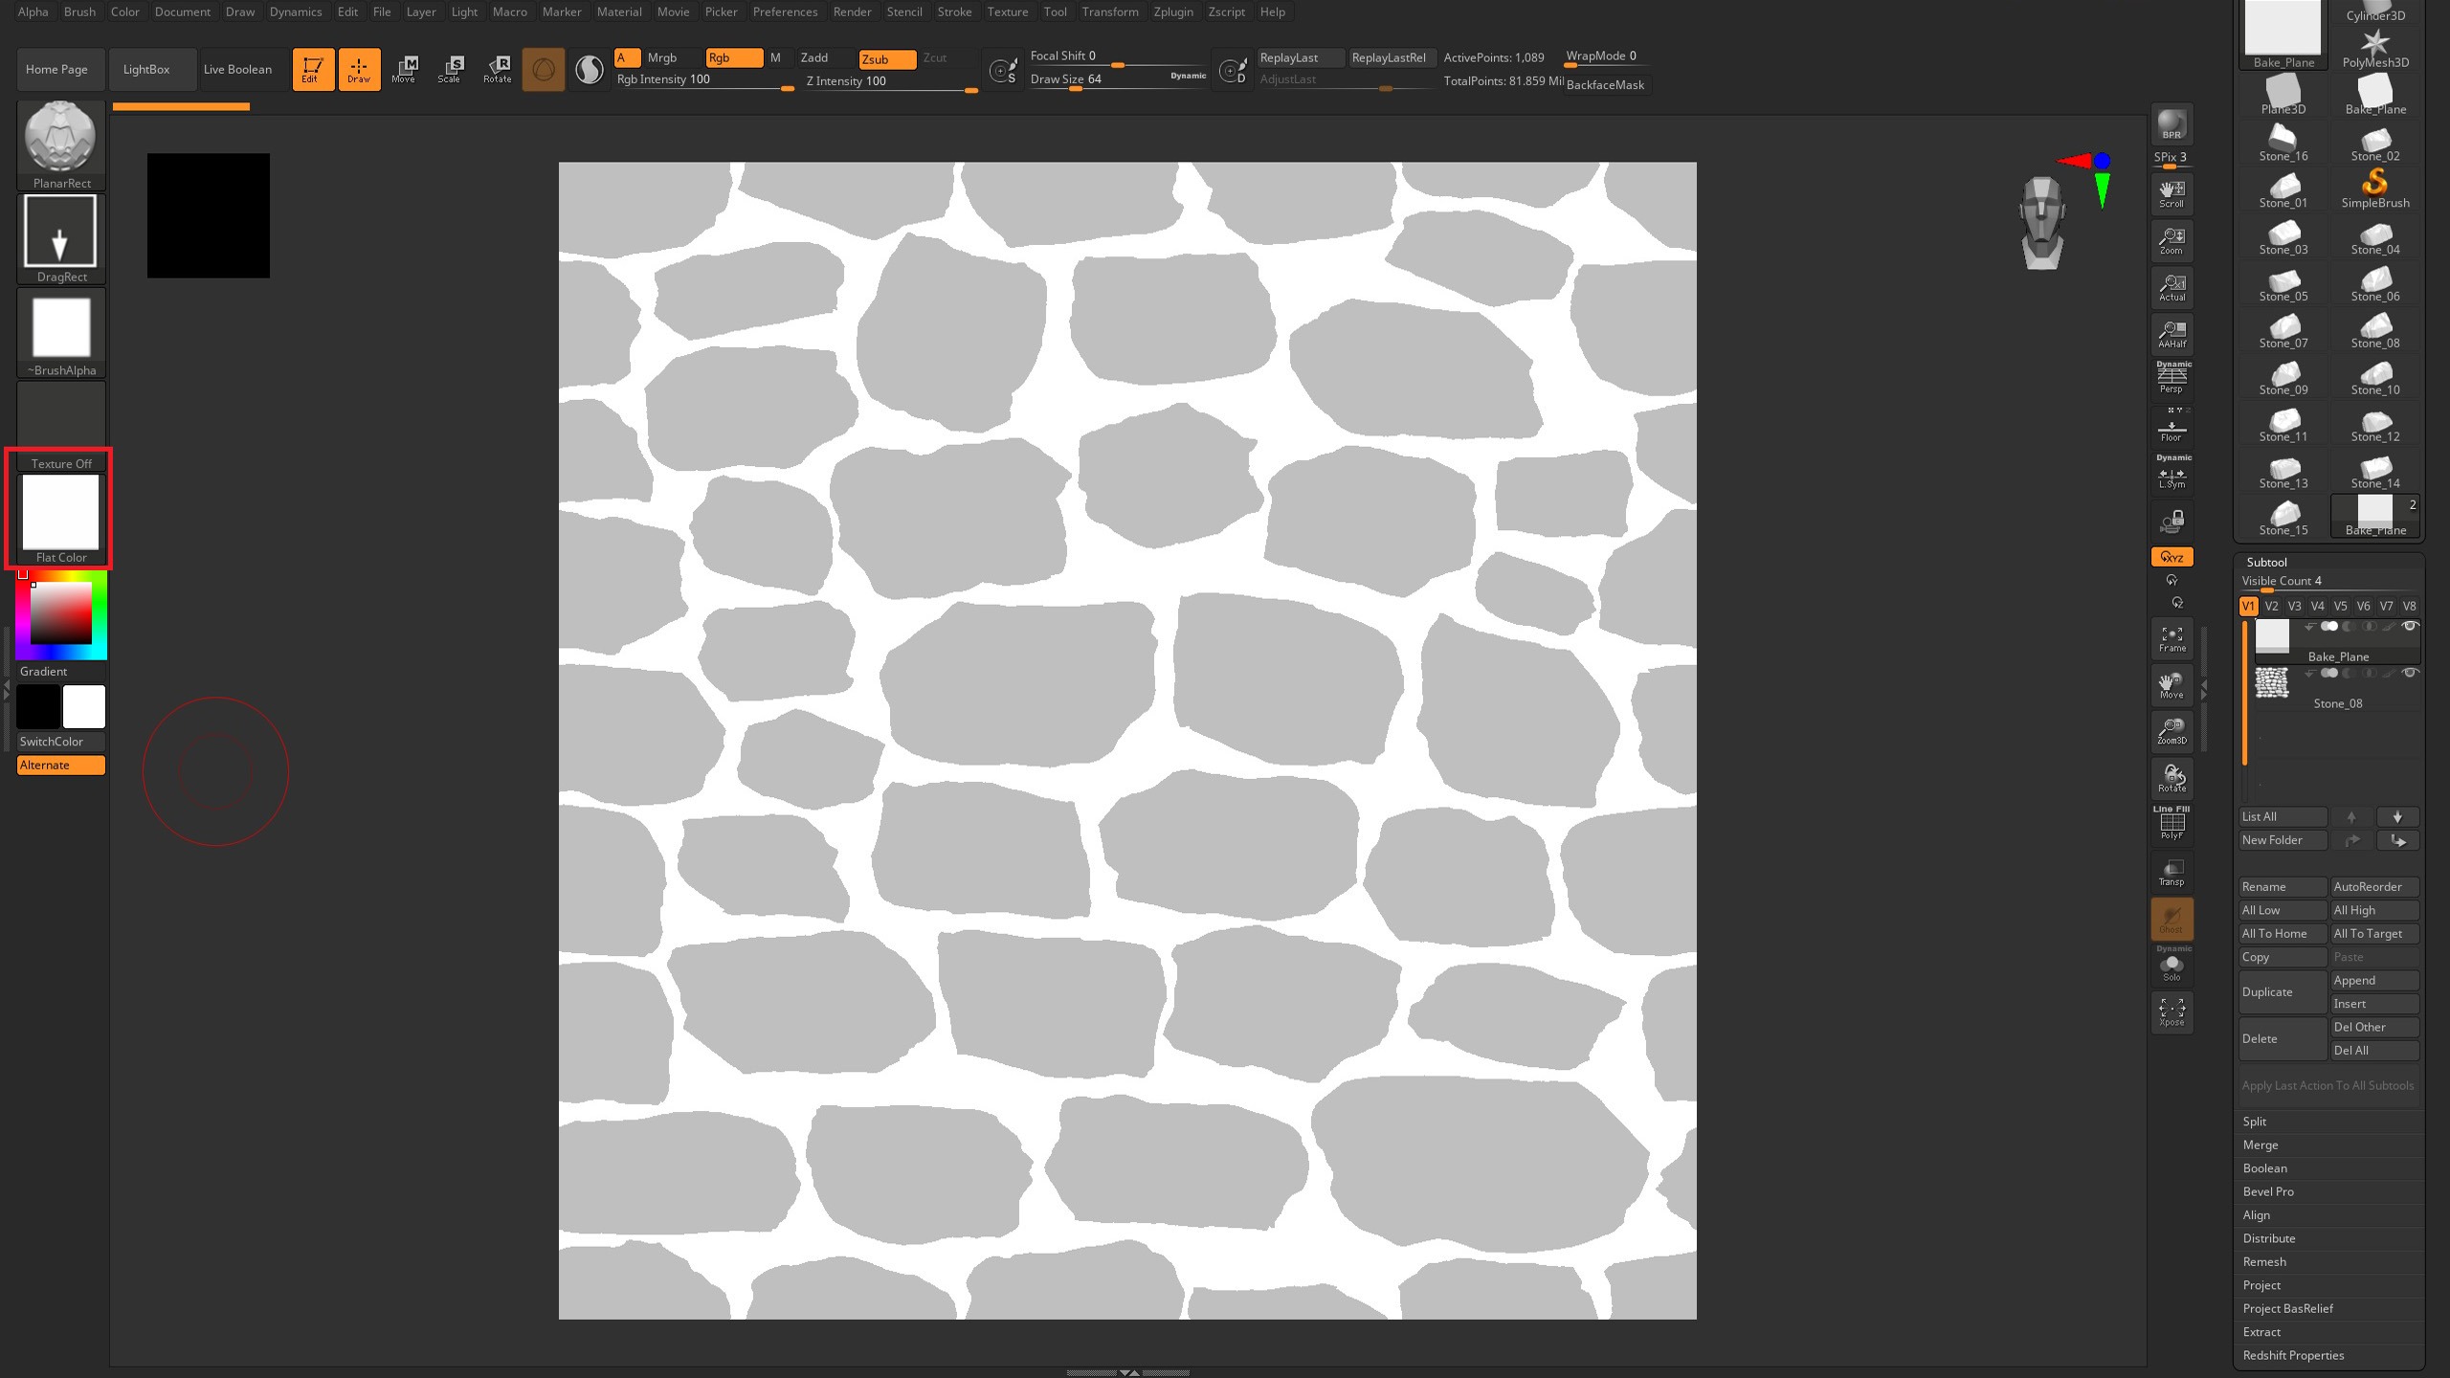Toggle Persp perspective view
This screenshot has width=2450, height=1378.
[2172, 378]
